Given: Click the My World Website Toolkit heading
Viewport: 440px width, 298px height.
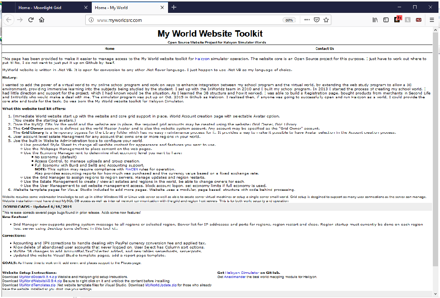Looking at the screenshot, I should [x=210, y=34].
